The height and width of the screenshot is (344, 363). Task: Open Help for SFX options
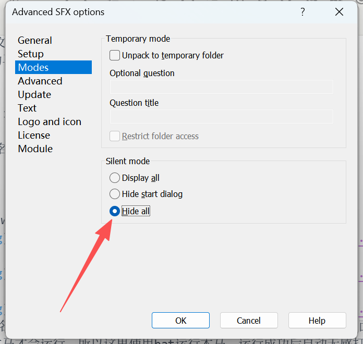[317, 321]
